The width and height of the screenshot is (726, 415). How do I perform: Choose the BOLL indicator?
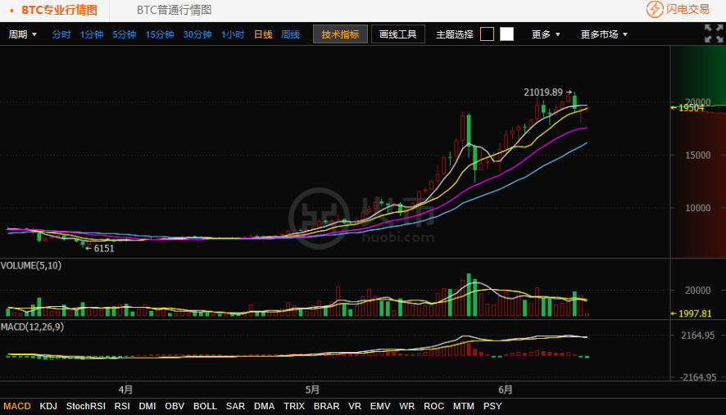(205, 406)
